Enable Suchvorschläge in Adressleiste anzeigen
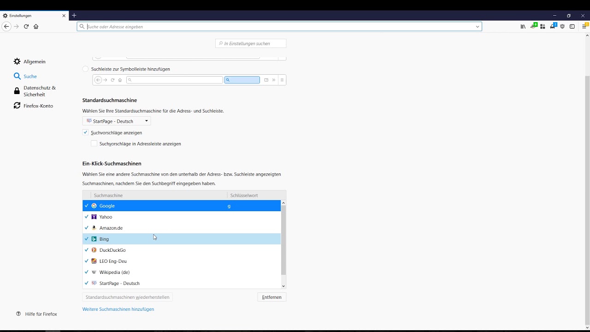Viewport: 590px width, 332px height. point(94,143)
